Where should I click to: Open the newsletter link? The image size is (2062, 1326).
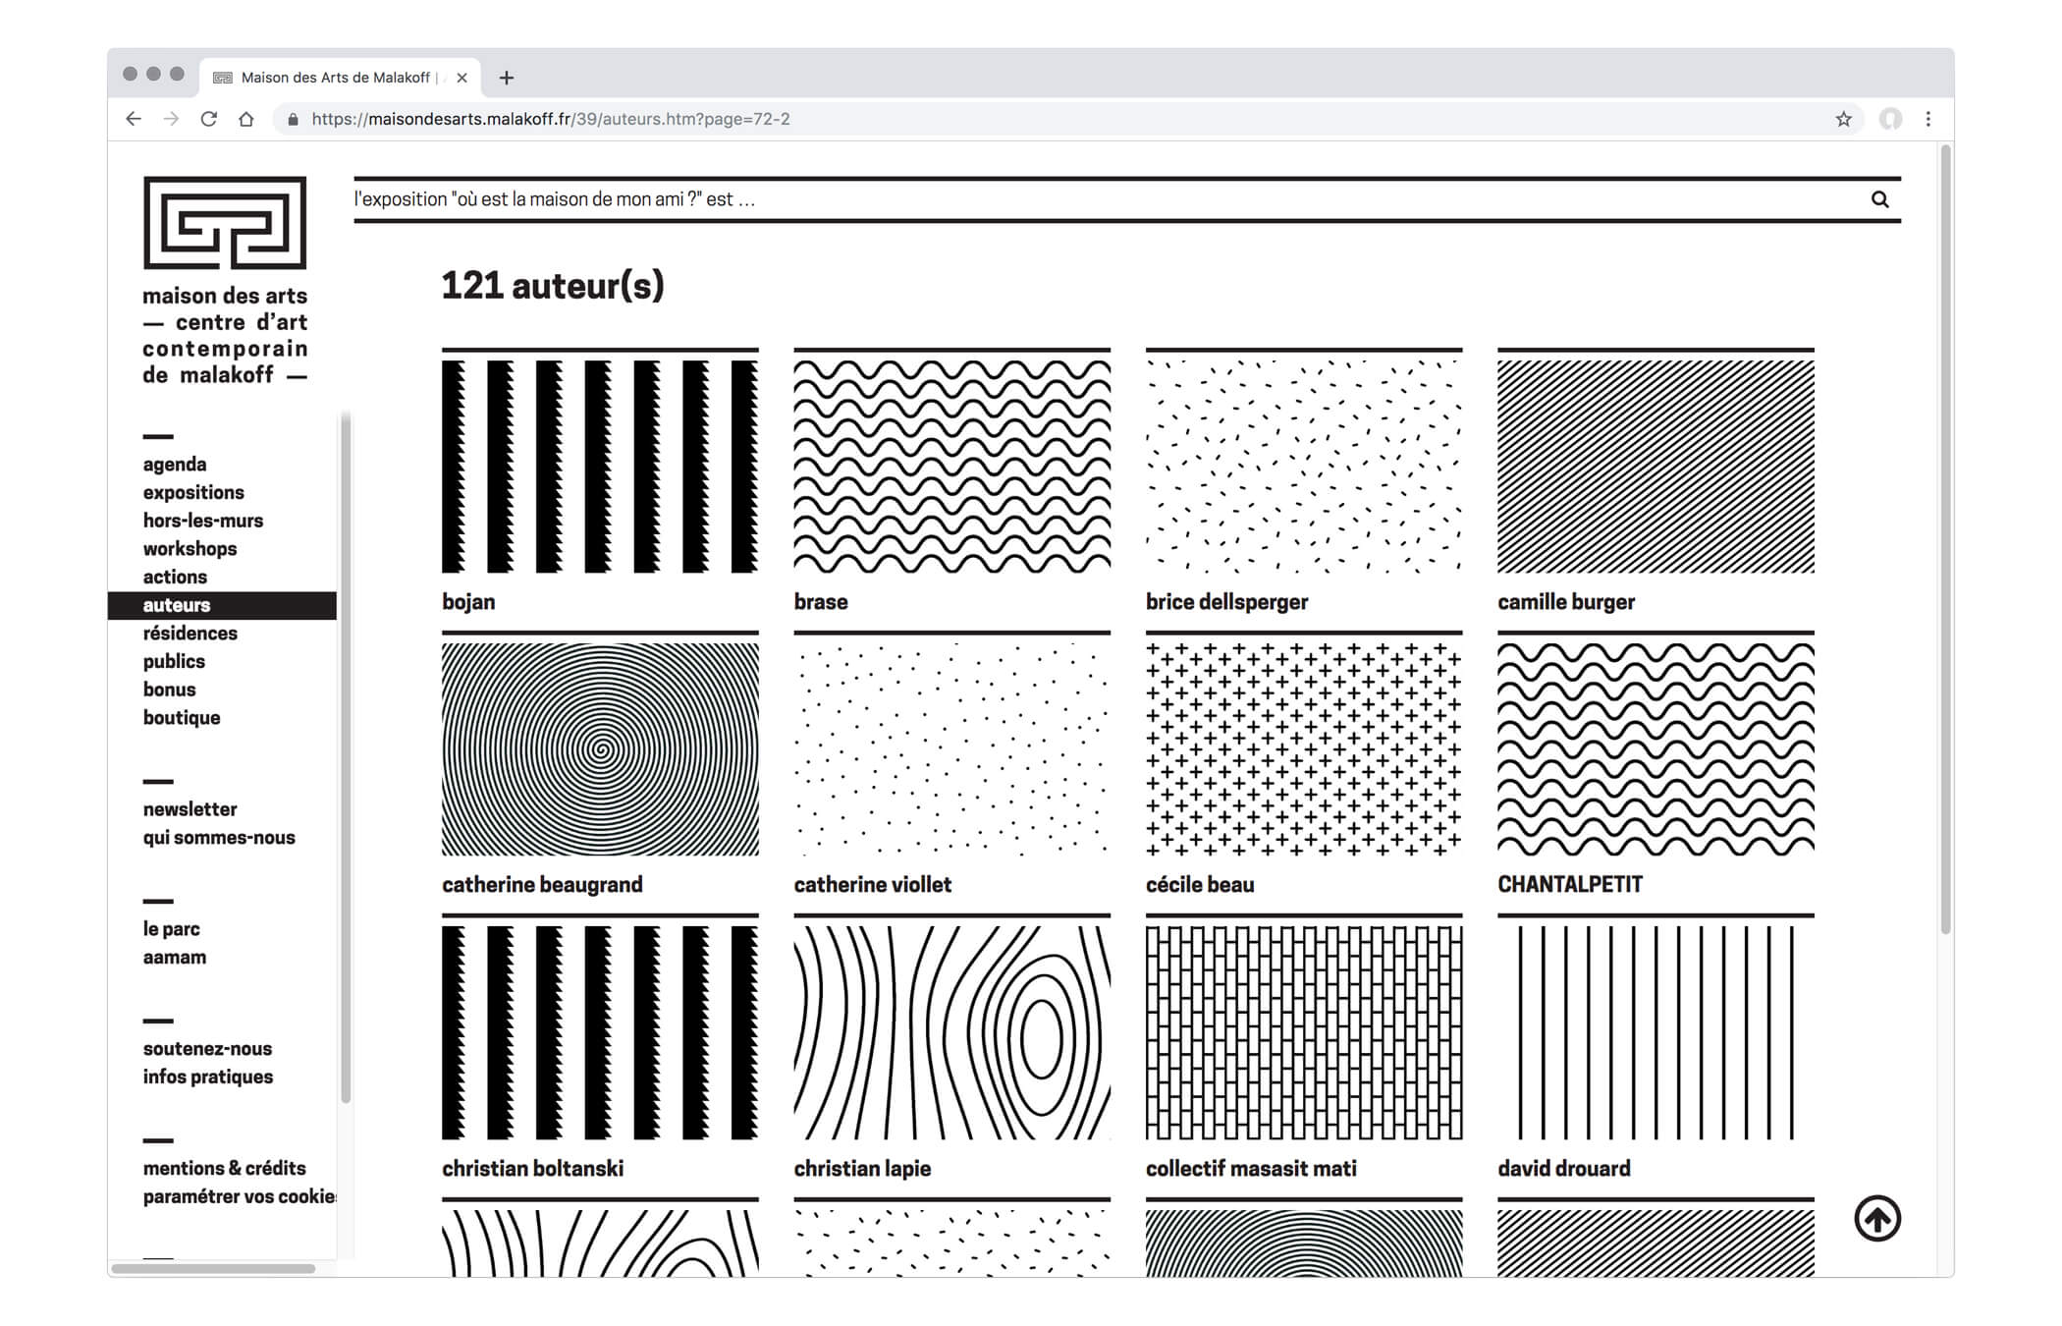click(x=190, y=808)
